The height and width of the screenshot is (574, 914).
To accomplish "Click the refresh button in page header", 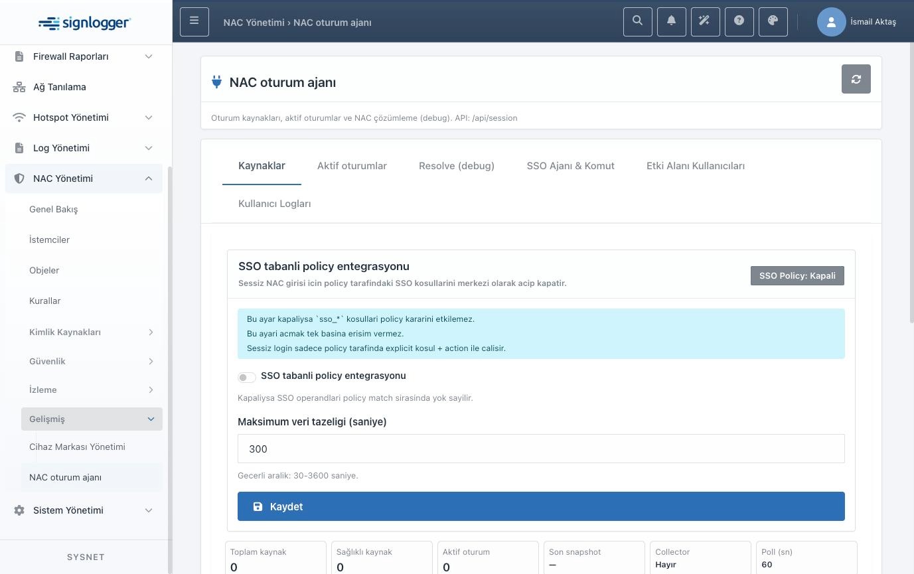I will (x=856, y=79).
